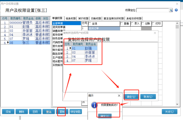Close the copy permissions dialog
This screenshot has height=120, width=183.
click(155, 33)
